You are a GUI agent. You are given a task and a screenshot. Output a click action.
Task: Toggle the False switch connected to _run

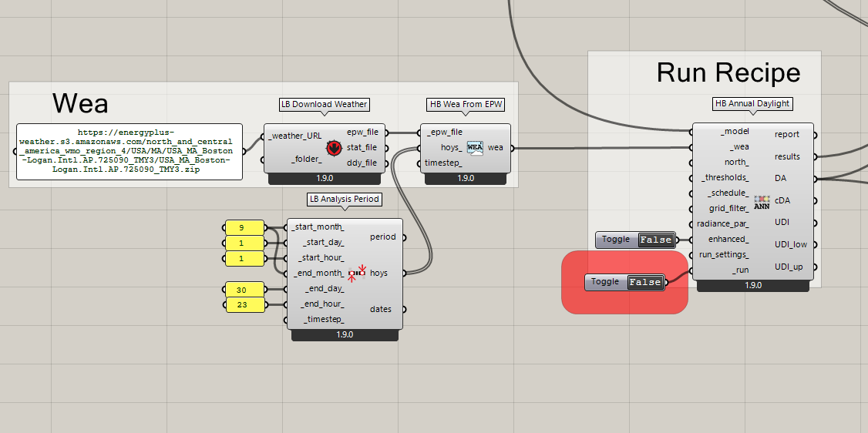644,282
